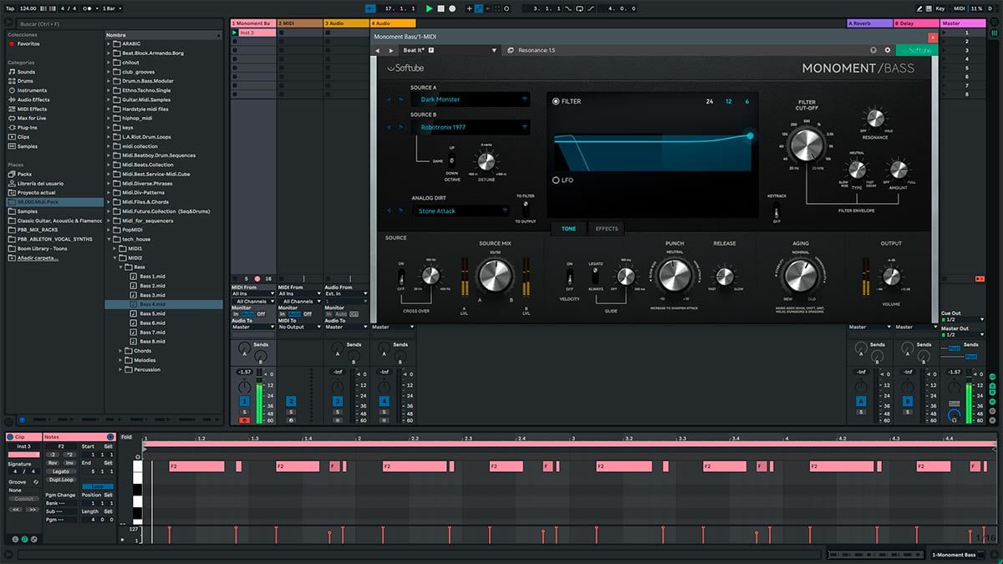Start playback with the green Play button

[x=430, y=8]
